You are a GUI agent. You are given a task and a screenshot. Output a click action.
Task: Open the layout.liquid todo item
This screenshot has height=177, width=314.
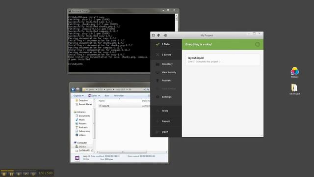tap(222, 59)
